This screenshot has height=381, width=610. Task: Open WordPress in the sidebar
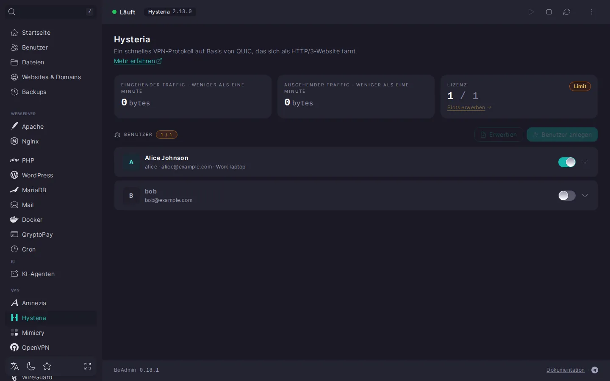point(51,175)
